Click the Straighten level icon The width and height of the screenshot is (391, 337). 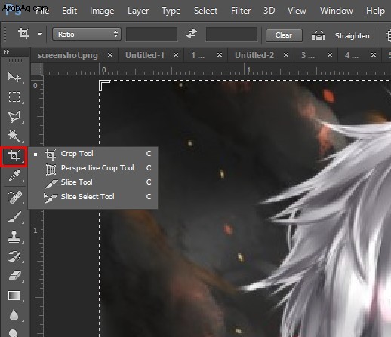pos(319,35)
